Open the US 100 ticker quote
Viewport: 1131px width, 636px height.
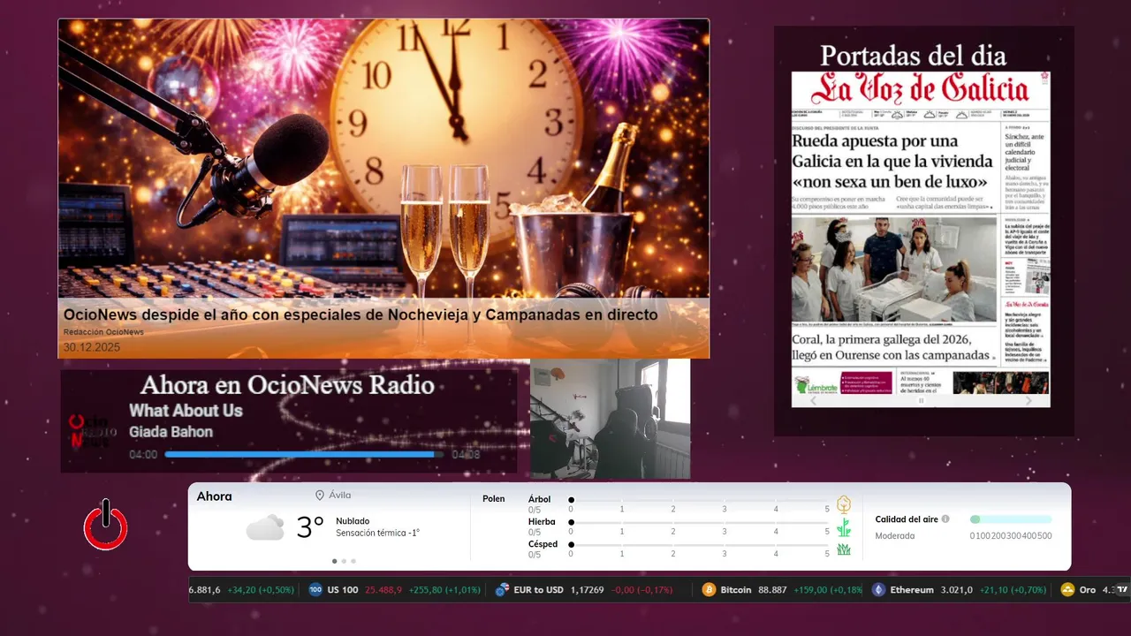(x=394, y=590)
